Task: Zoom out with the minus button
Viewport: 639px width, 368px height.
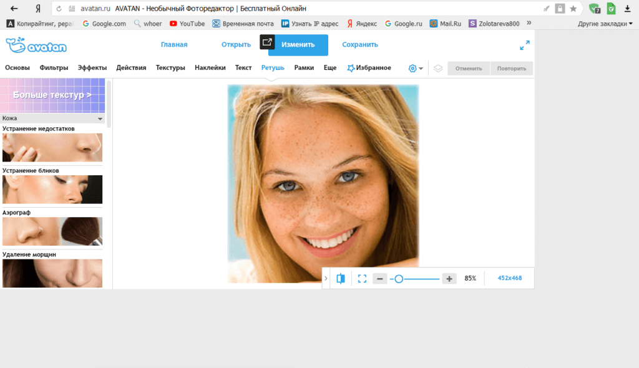Action: pos(379,278)
